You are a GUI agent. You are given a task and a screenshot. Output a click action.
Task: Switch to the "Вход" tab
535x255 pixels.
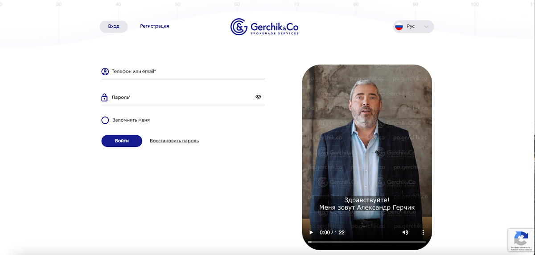pyautogui.click(x=114, y=26)
